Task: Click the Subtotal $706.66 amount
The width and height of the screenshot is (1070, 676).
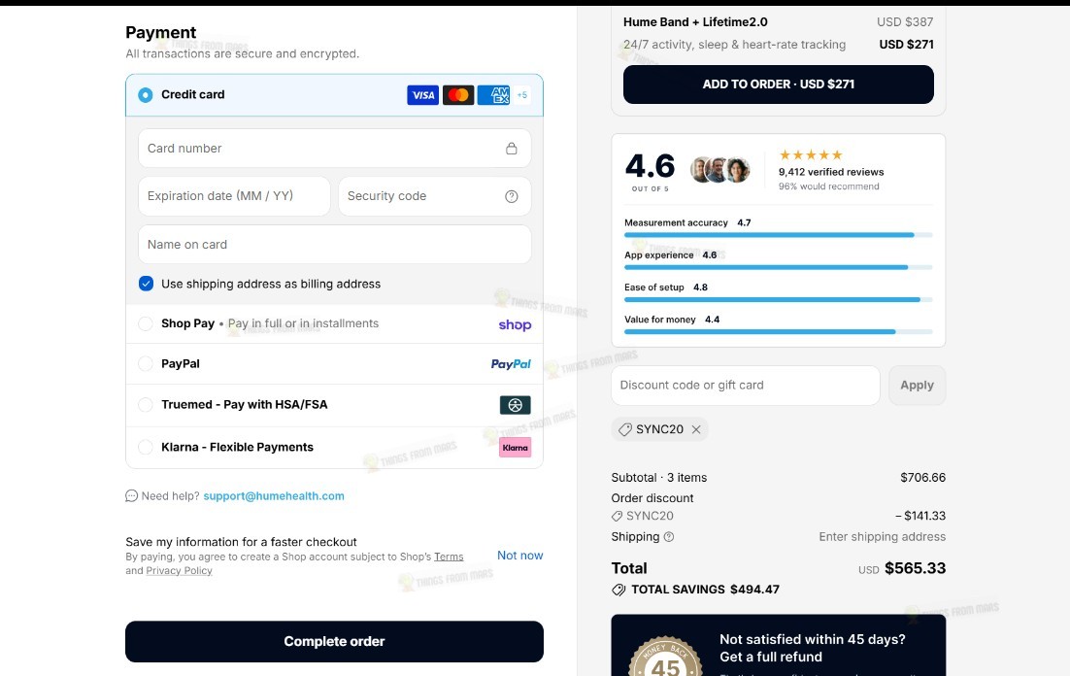Action: (x=922, y=477)
